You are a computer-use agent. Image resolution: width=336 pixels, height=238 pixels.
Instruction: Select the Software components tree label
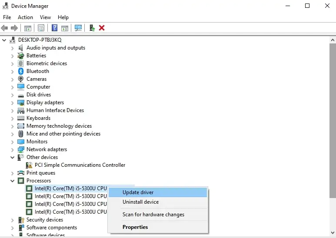pos(51,228)
